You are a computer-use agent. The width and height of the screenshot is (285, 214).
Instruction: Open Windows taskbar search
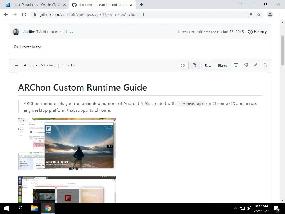(20, 208)
